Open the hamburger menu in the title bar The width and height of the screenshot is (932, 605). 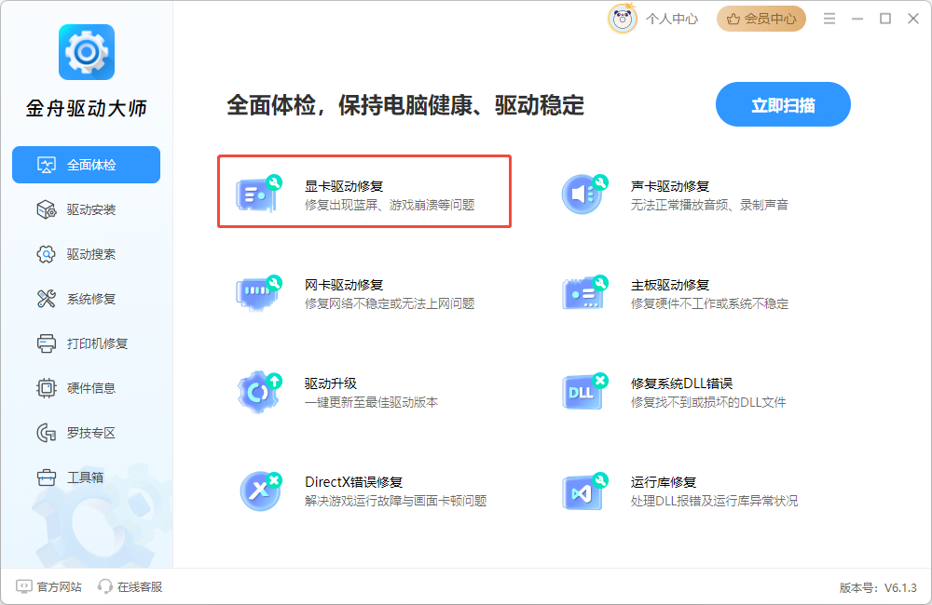click(829, 19)
